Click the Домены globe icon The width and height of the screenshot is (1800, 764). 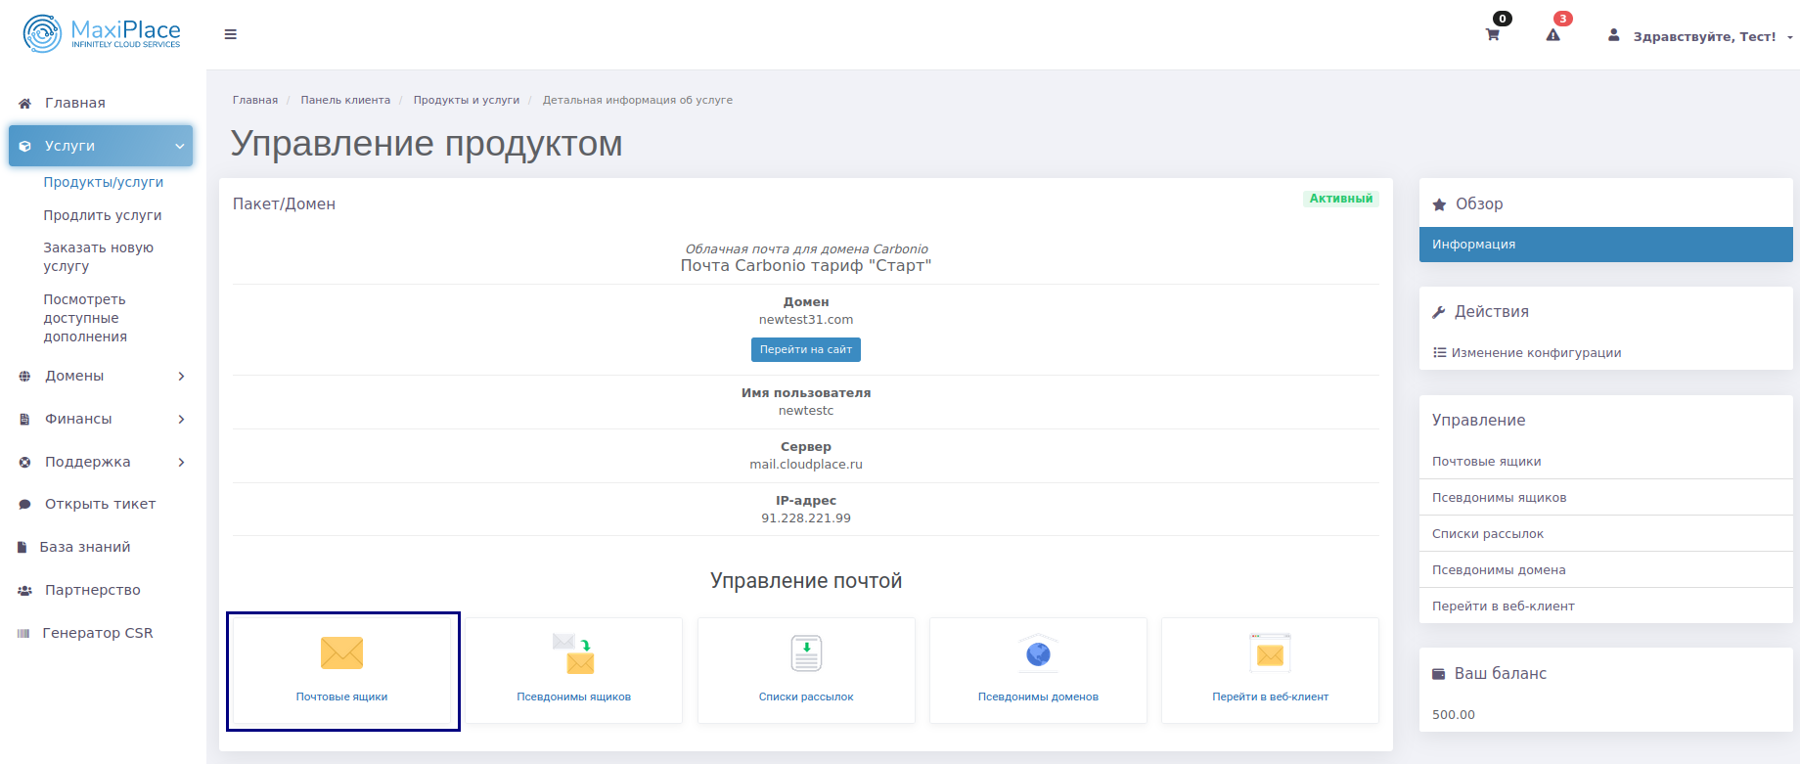(x=24, y=376)
